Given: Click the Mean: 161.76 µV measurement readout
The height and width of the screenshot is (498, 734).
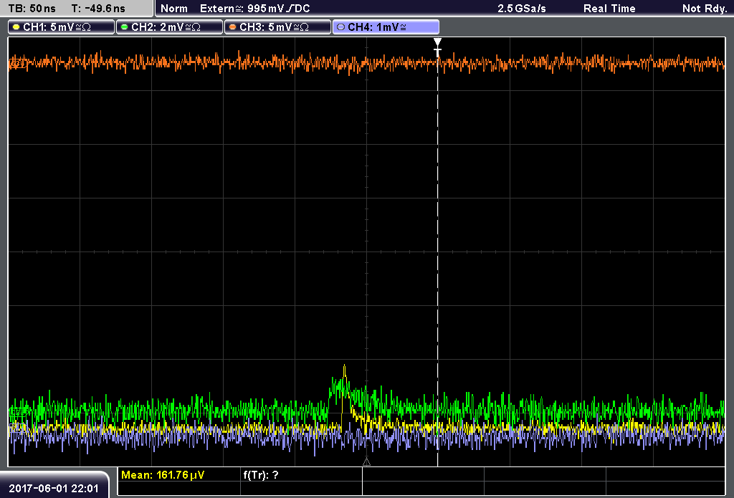Looking at the screenshot, I should (163, 475).
